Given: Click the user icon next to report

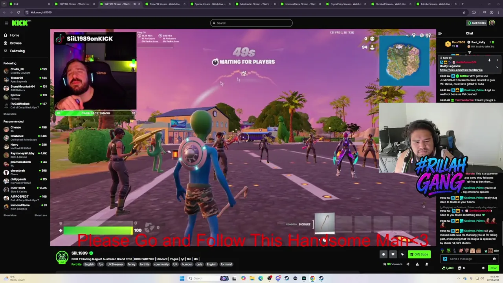Looking at the screenshot, I should (427, 264).
